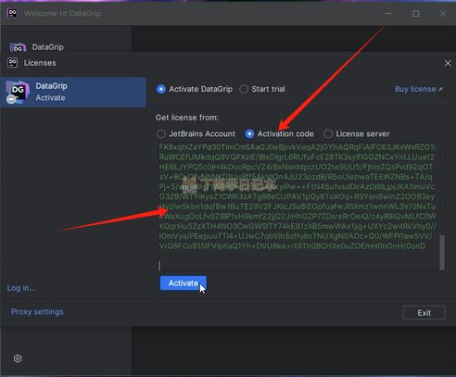This screenshot has height=377, width=456.
Task: Click the DataGrip icon in welcome sidebar
Action: coord(18,47)
